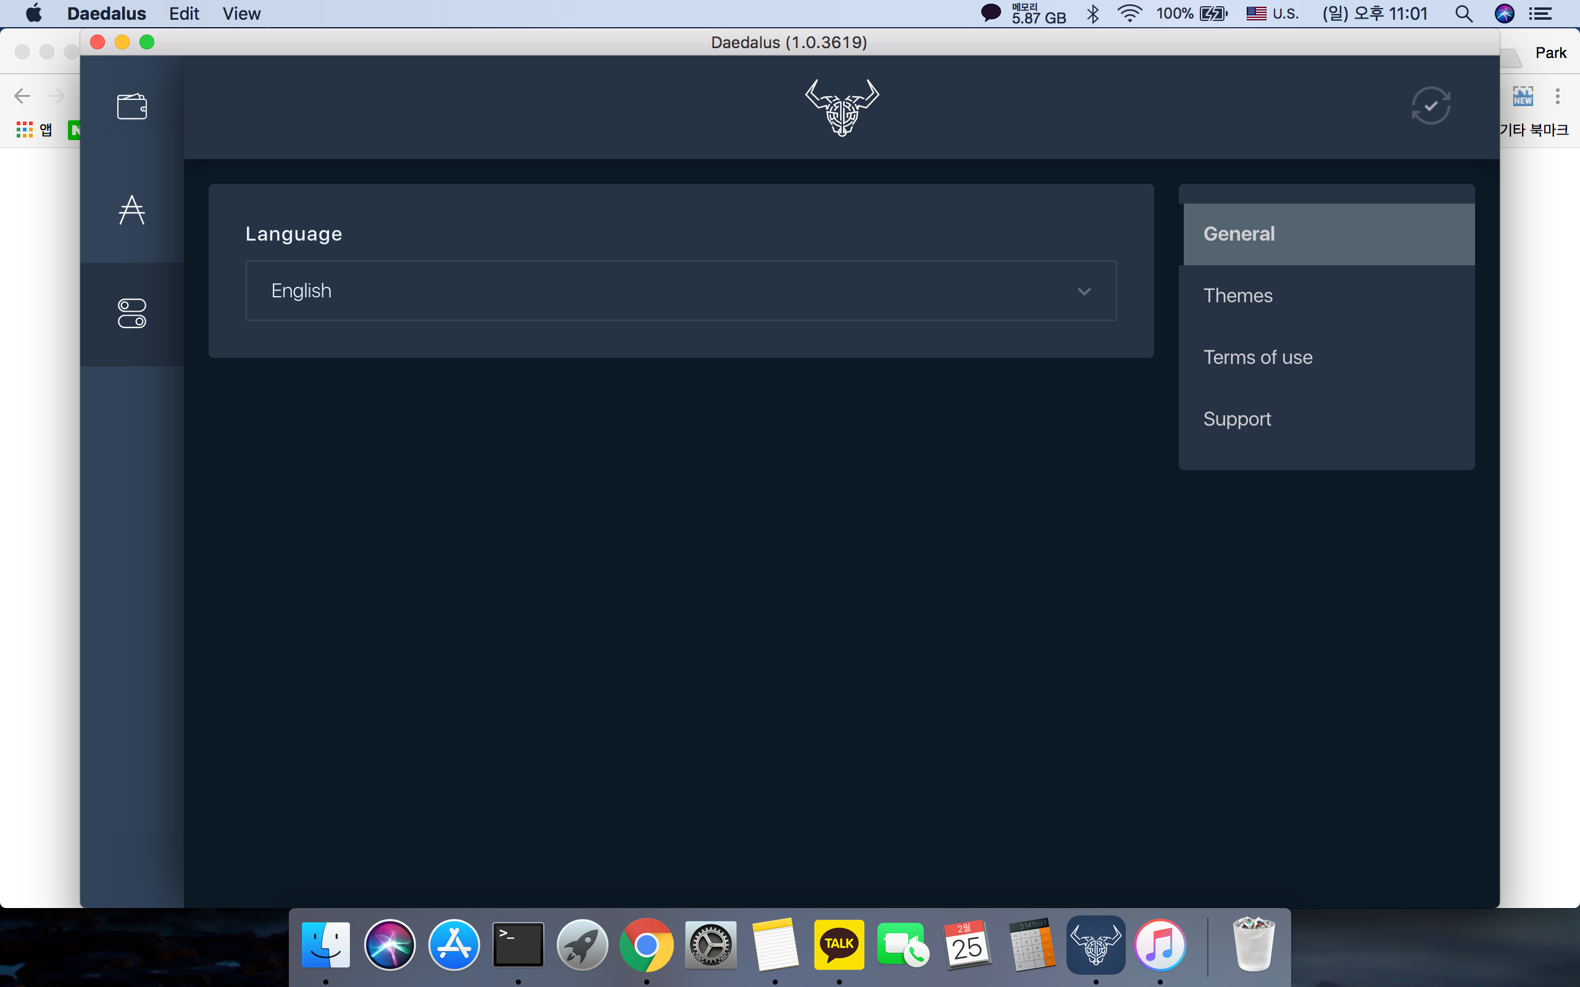Click the sync status checkmark icon
This screenshot has width=1580, height=987.
point(1431,105)
